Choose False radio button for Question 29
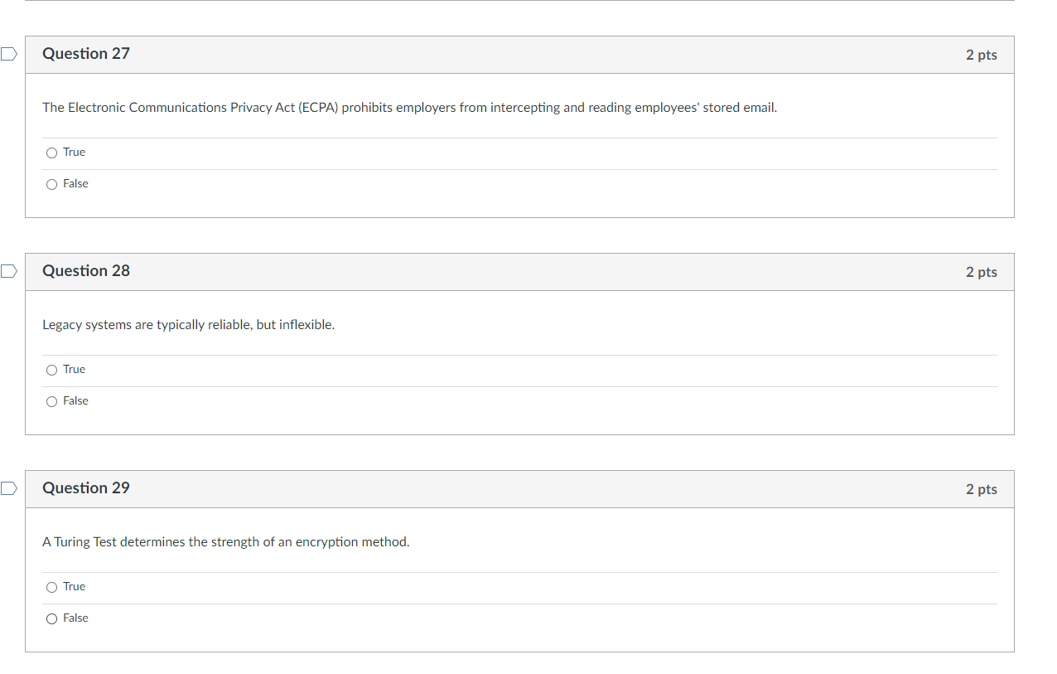This screenshot has height=674, width=1057. (x=52, y=618)
